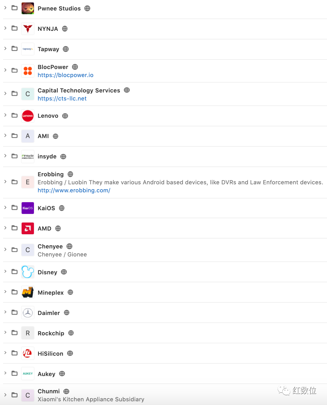327x405 pixels.
Task: Open the Lenovo group
Action: point(48,116)
